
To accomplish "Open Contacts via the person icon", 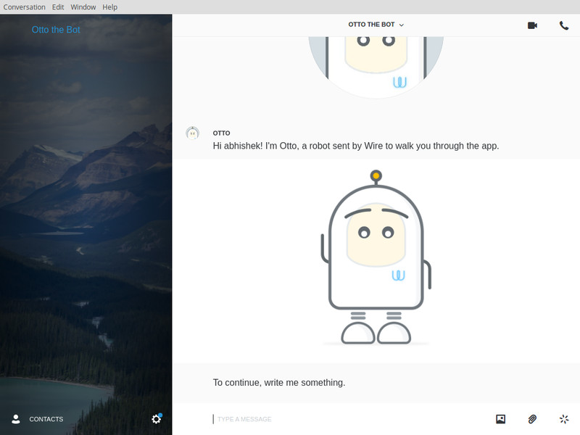I will [x=17, y=419].
